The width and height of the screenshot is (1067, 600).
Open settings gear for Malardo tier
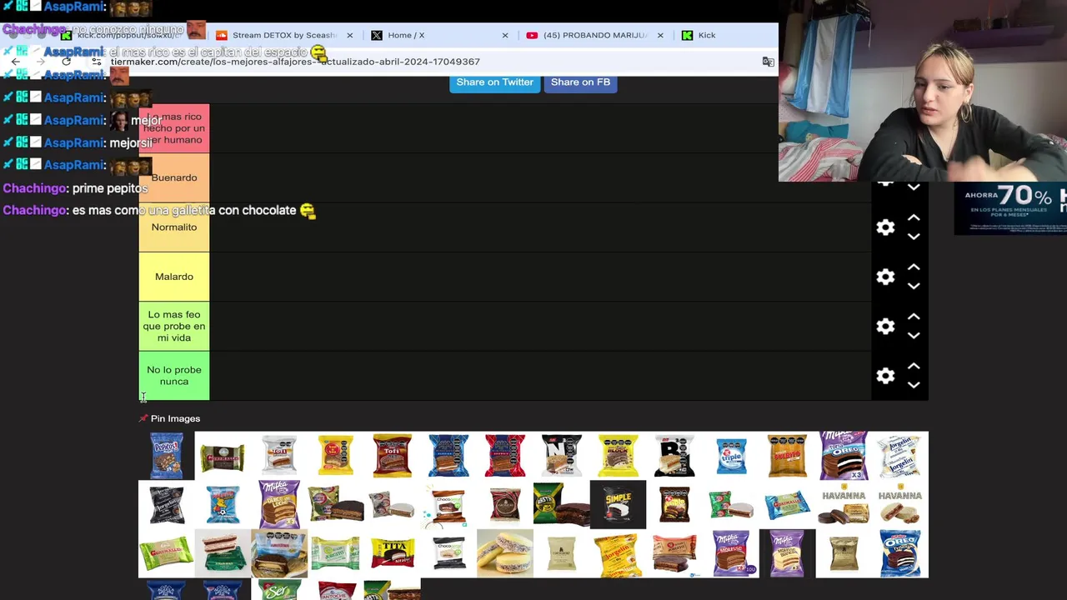pos(885,277)
